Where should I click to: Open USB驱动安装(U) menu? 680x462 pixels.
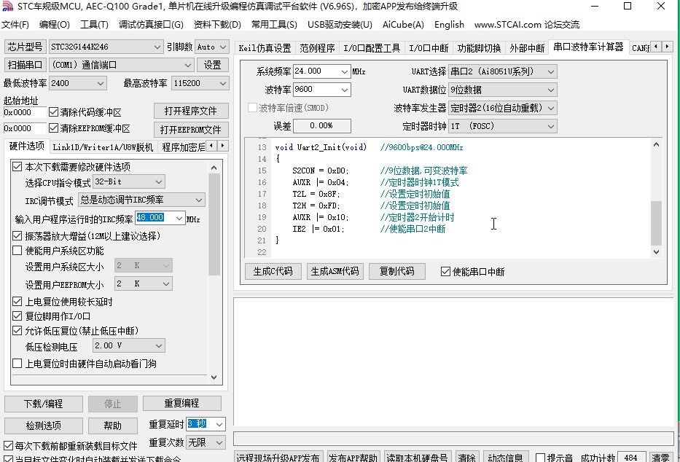pos(340,25)
